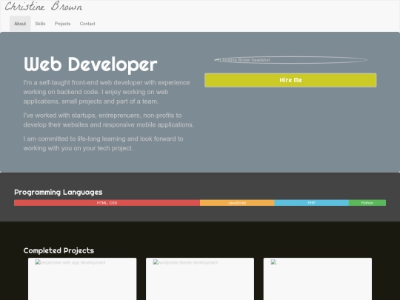
Task: Click the JavaScript progress bar segment
Action: (x=237, y=203)
